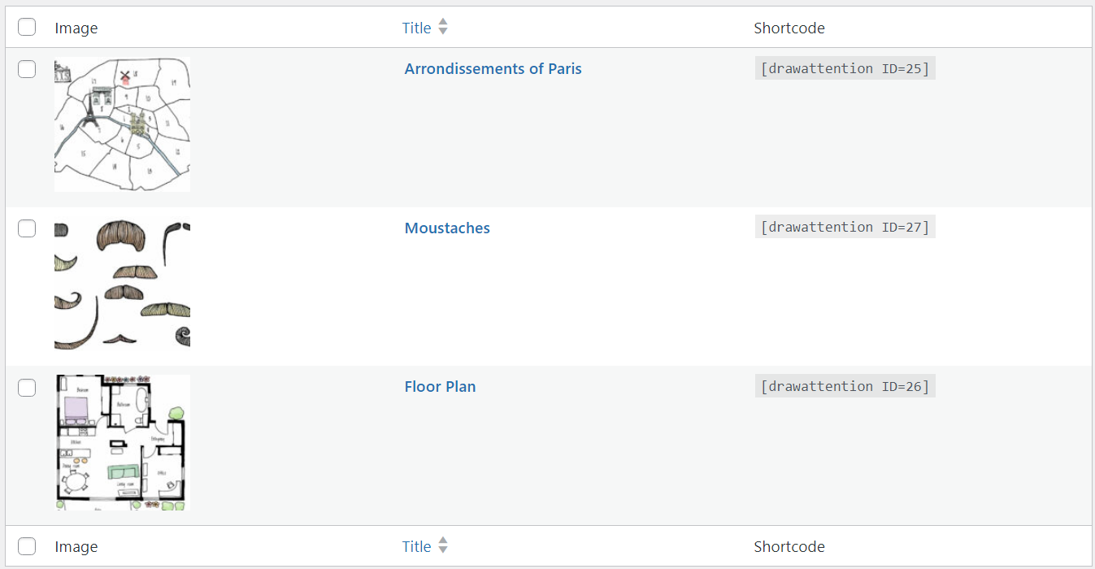Screen dimensions: 1095x569
Task: Open the Floor Plan title link
Action: [440, 387]
